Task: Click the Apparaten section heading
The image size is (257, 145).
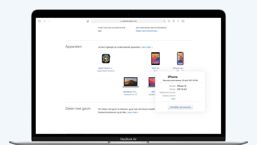Action: coord(73,47)
